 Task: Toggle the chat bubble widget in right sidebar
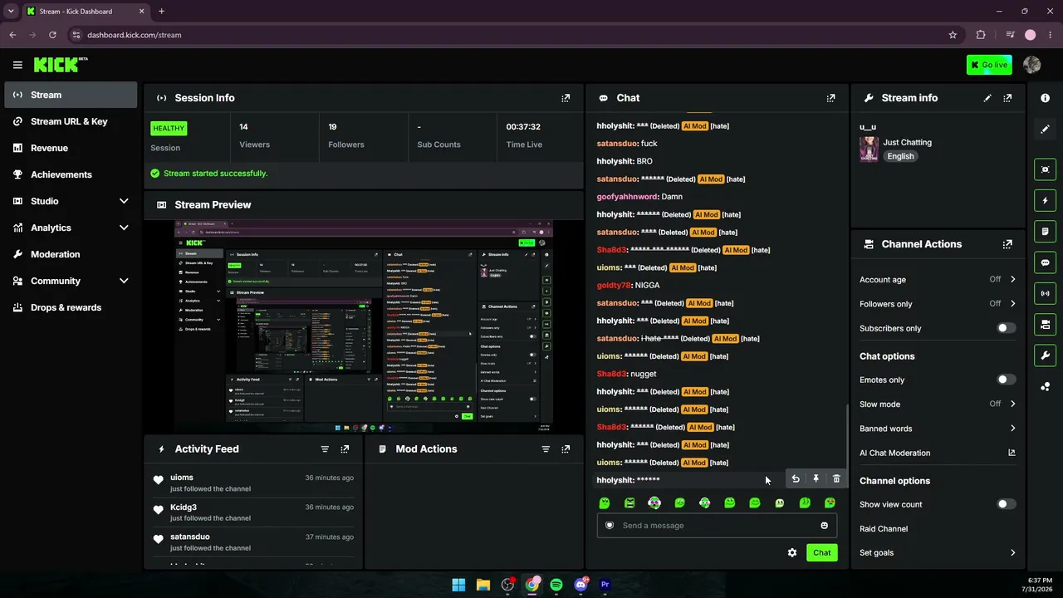[x=1045, y=262]
